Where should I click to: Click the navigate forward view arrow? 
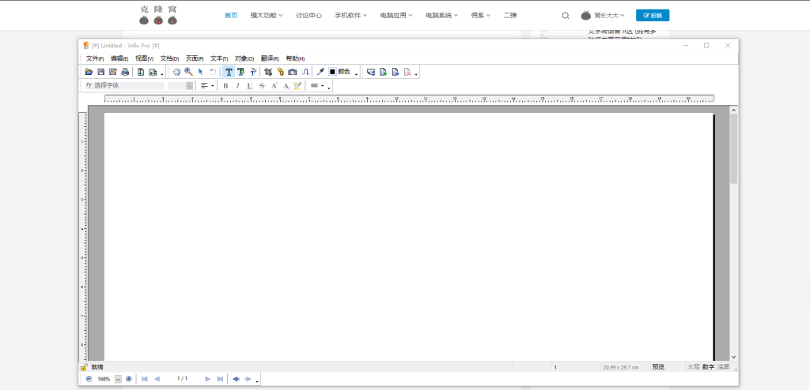[248, 379]
